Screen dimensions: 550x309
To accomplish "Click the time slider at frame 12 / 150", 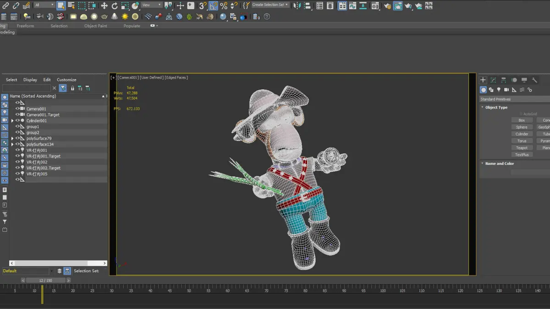I will click(x=45, y=280).
